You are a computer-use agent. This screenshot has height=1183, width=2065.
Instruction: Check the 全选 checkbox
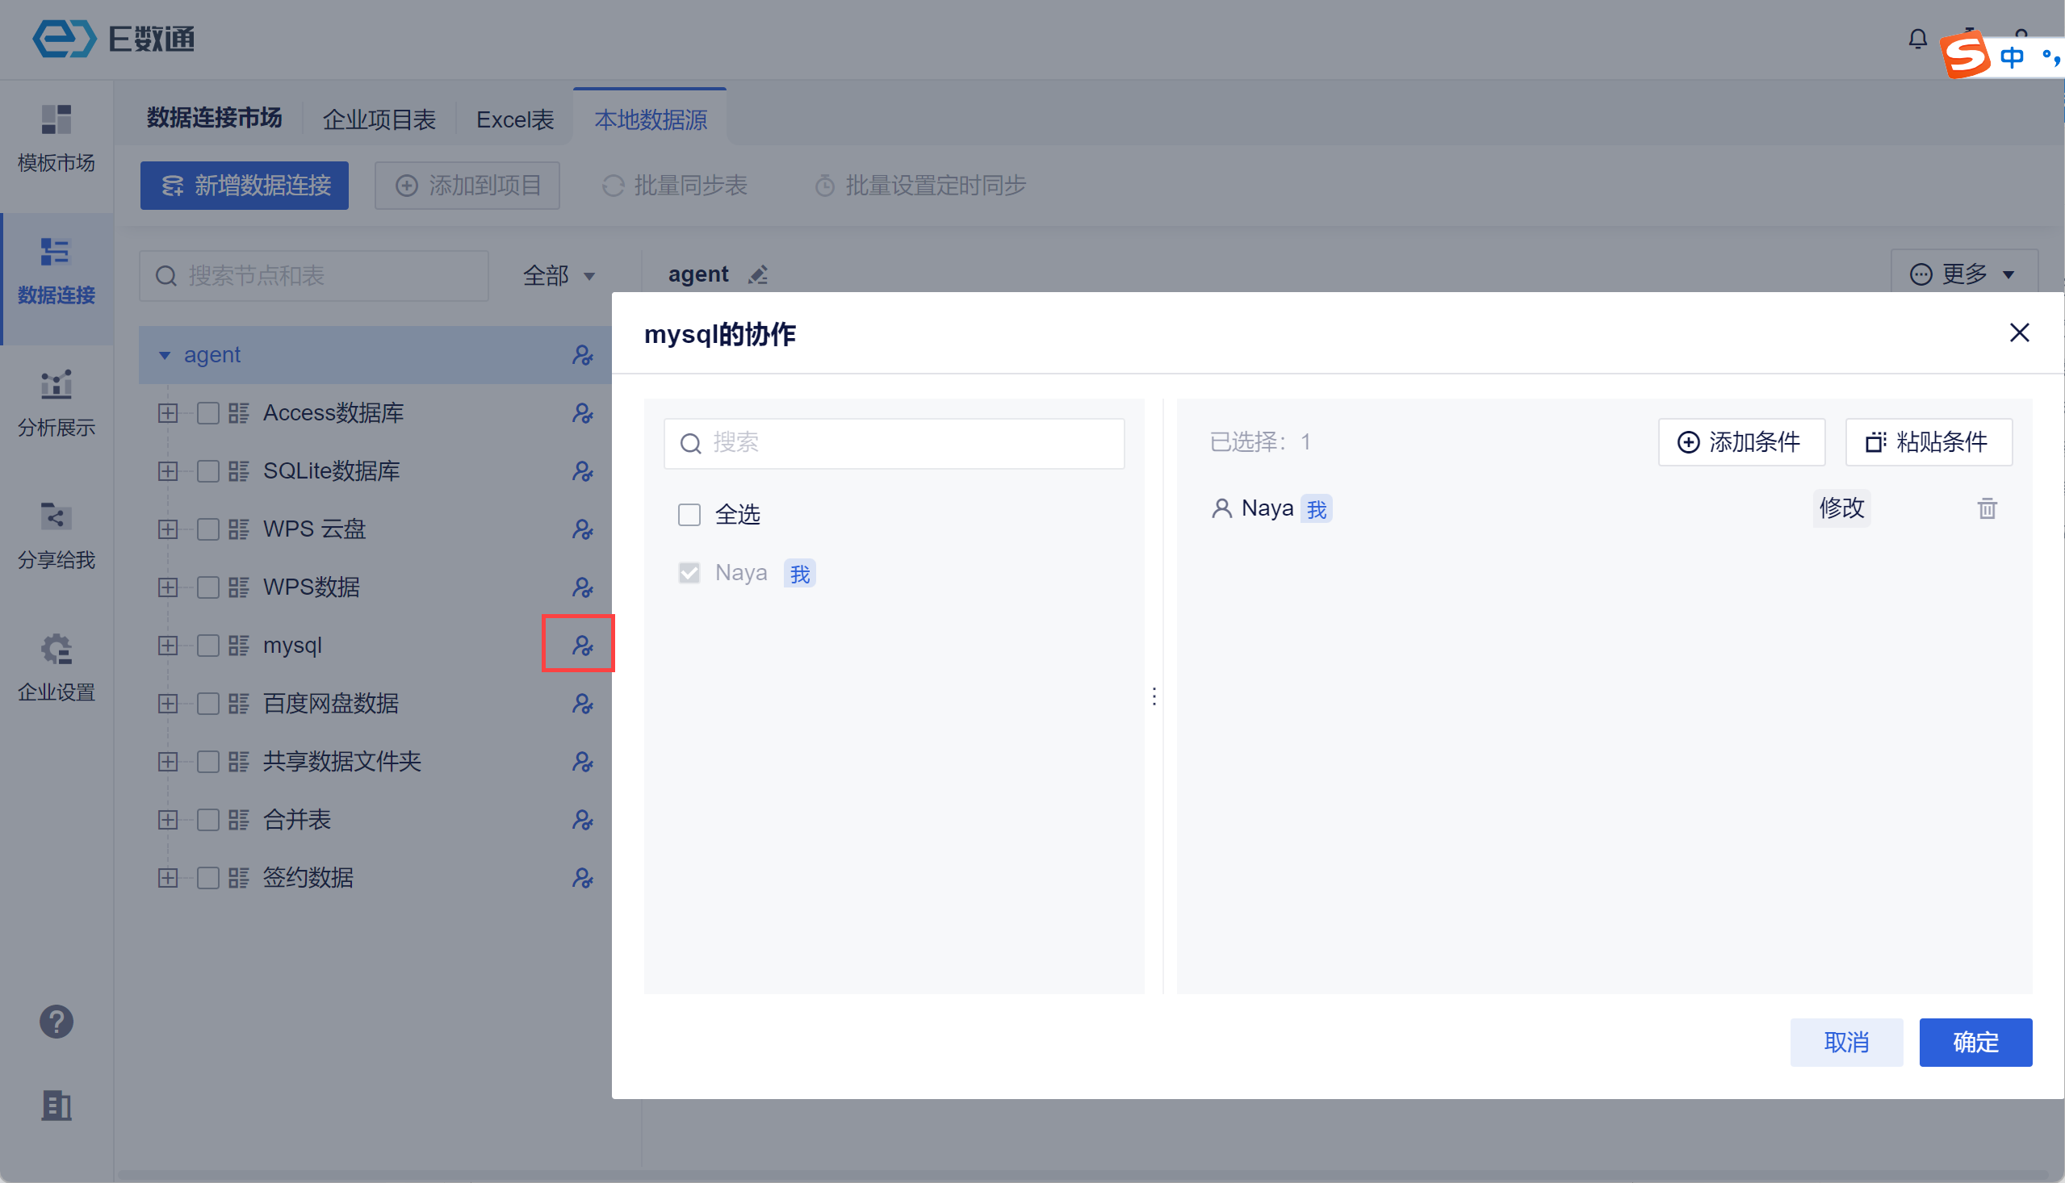coord(689,514)
